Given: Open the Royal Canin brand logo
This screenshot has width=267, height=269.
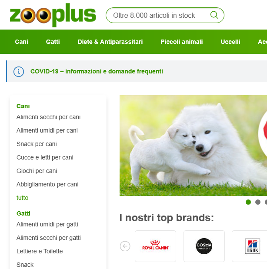Looking at the screenshot, I should pos(155,246).
